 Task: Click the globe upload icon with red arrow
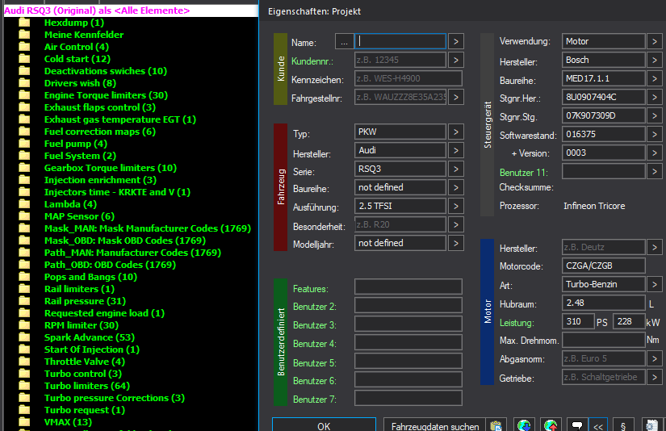551,425
